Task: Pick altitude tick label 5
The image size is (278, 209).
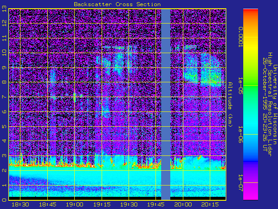Action: coord(4,126)
